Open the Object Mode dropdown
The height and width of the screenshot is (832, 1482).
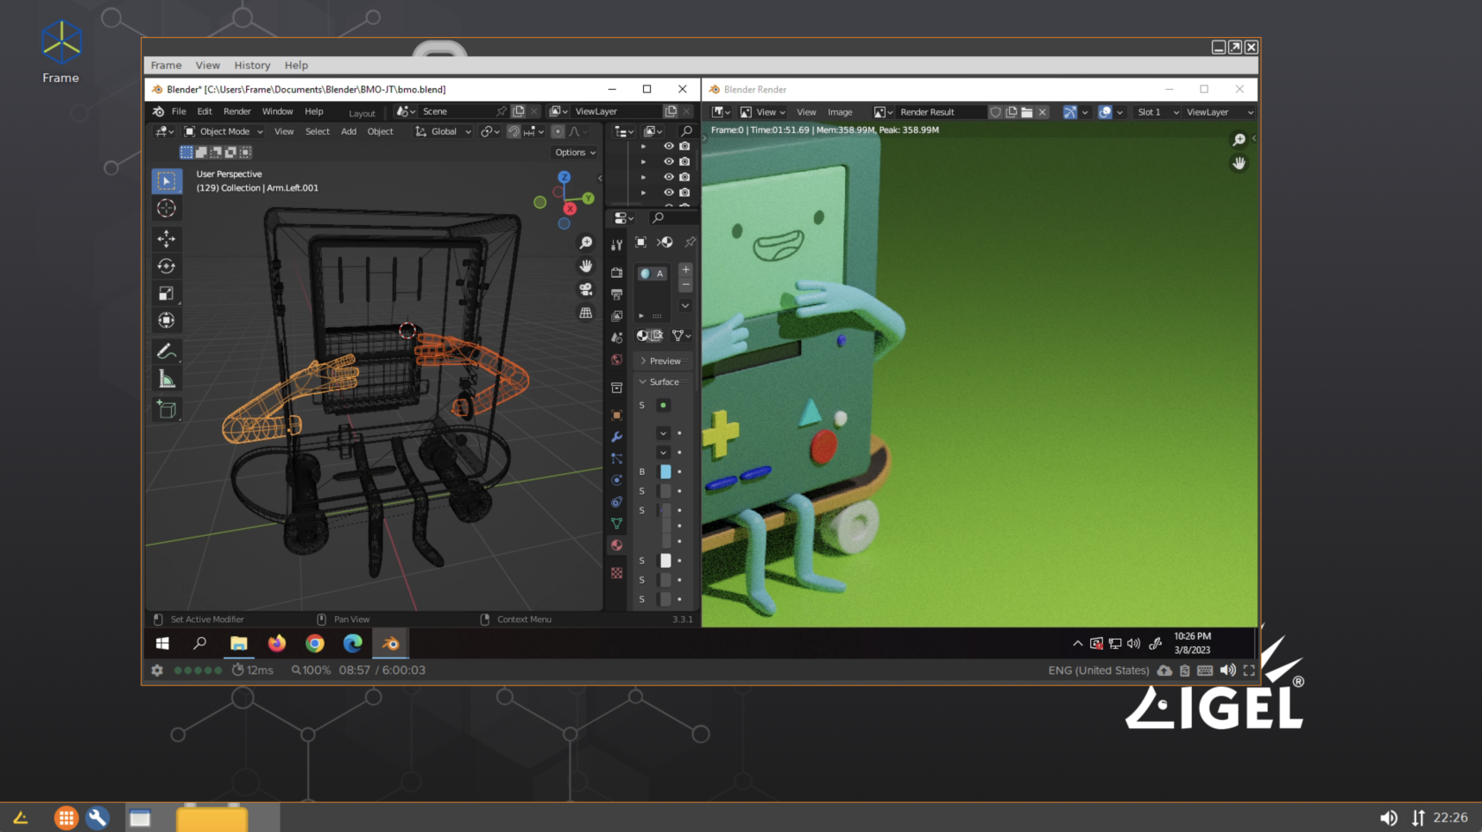point(223,131)
